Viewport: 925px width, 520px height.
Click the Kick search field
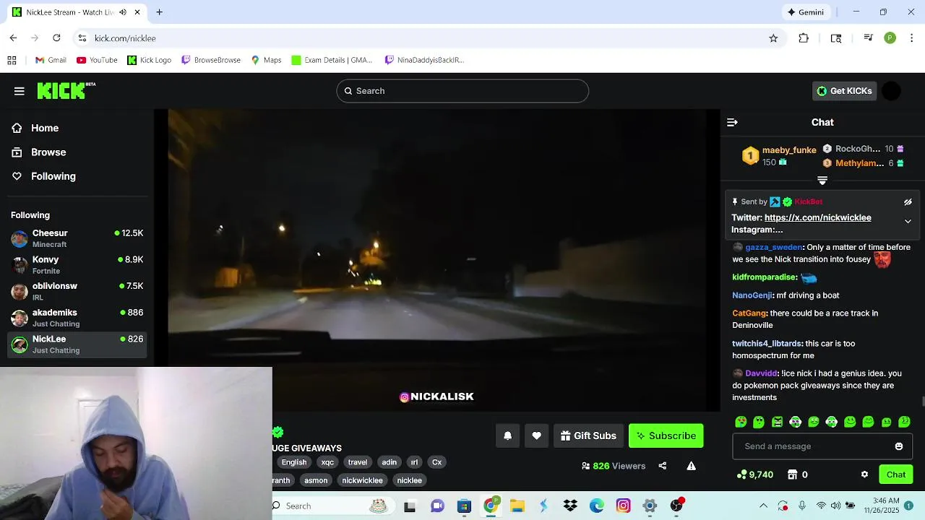(x=462, y=91)
